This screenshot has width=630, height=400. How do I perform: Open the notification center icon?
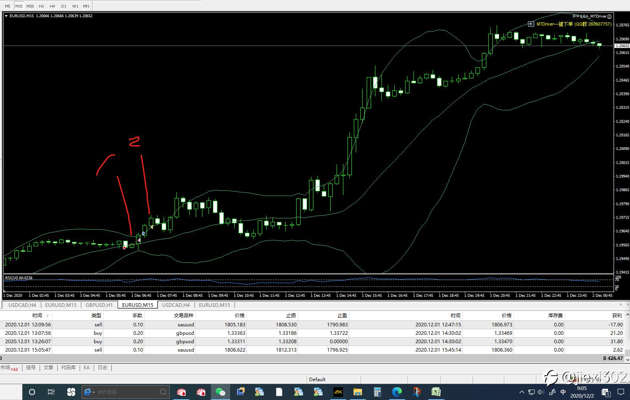click(621, 392)
